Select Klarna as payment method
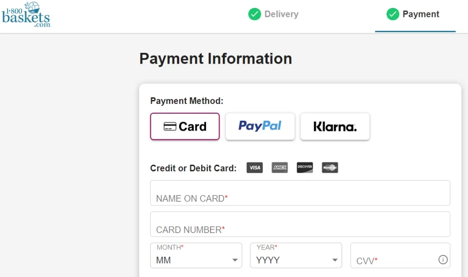This screenshot has width=468, height=277. point(335,126)
